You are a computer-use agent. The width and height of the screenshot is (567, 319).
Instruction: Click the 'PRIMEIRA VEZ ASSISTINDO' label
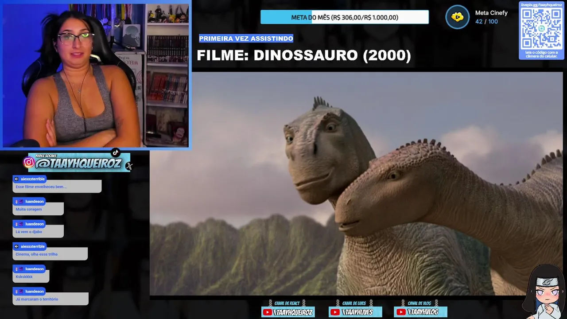click(x=246, y=39)
